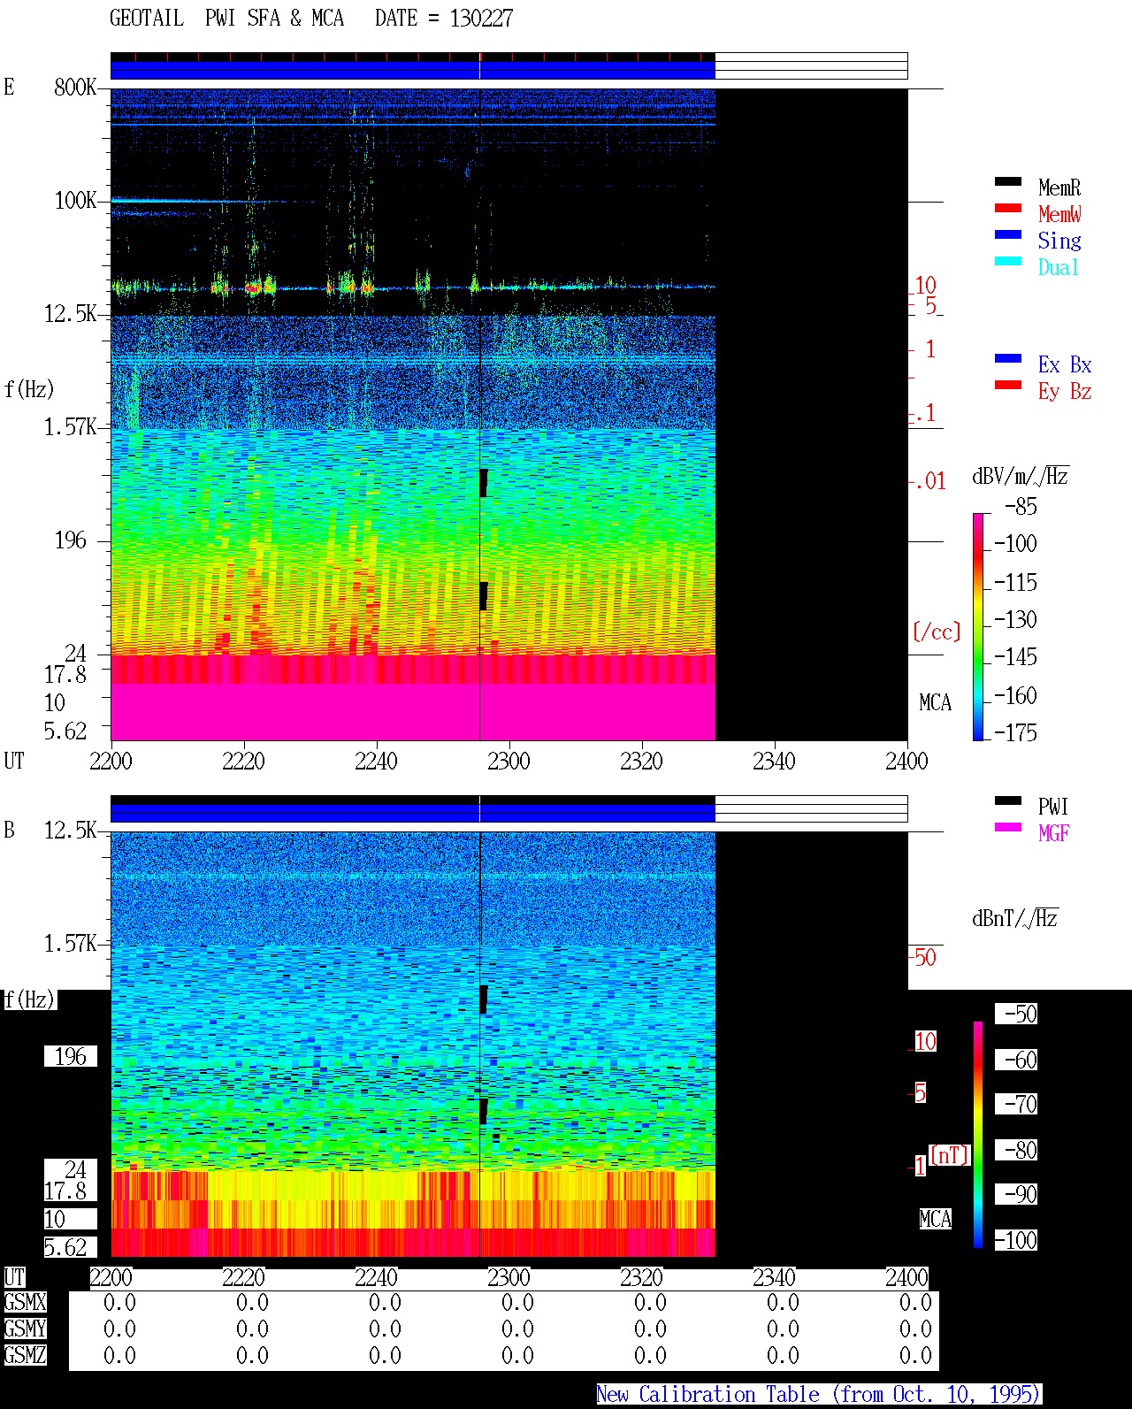Viewport: 1132px width, 1409px height.
Task: Click the red '[nT]' unit label
Action: tap(950, 1155)
